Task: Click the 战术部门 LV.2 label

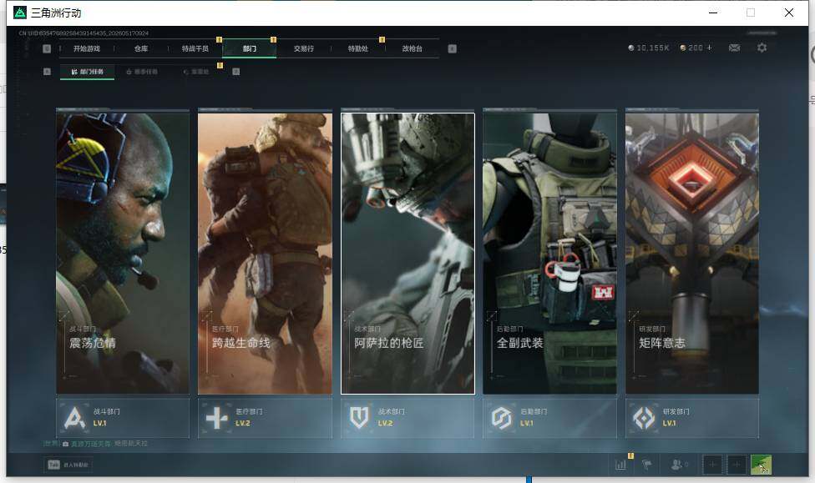Action: 385,423
